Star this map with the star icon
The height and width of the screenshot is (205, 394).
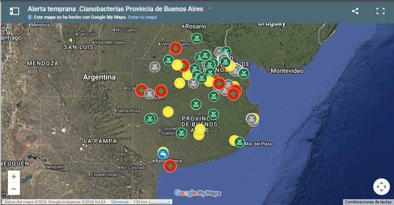[210, 8]
